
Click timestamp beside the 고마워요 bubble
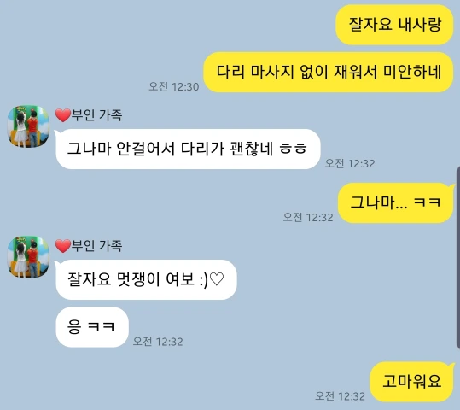click(340, 395)
